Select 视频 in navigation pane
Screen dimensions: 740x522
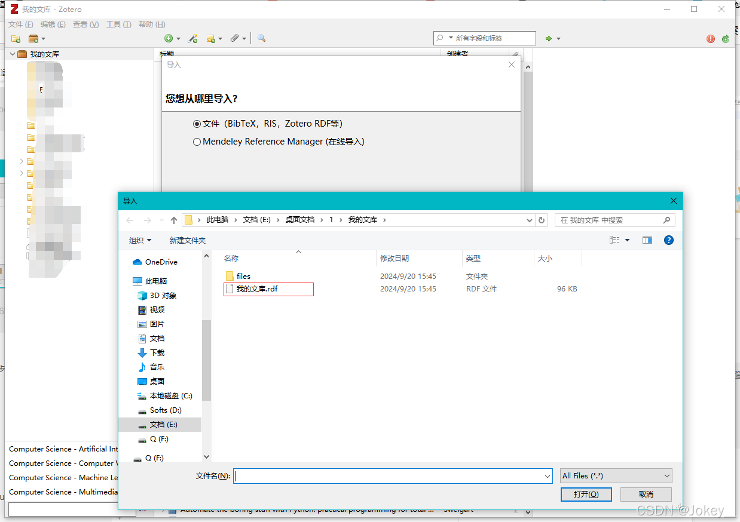[151, 310]
